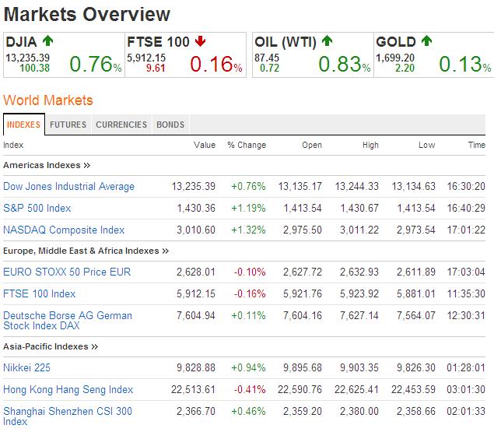This screenshot has height=432, width=494.
Task: Click the +0.11% DAX change value
Action: [249, 315]
